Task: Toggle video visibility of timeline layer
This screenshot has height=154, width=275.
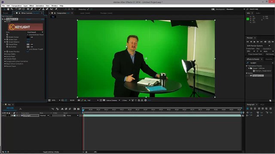Action: pos(3,115)
